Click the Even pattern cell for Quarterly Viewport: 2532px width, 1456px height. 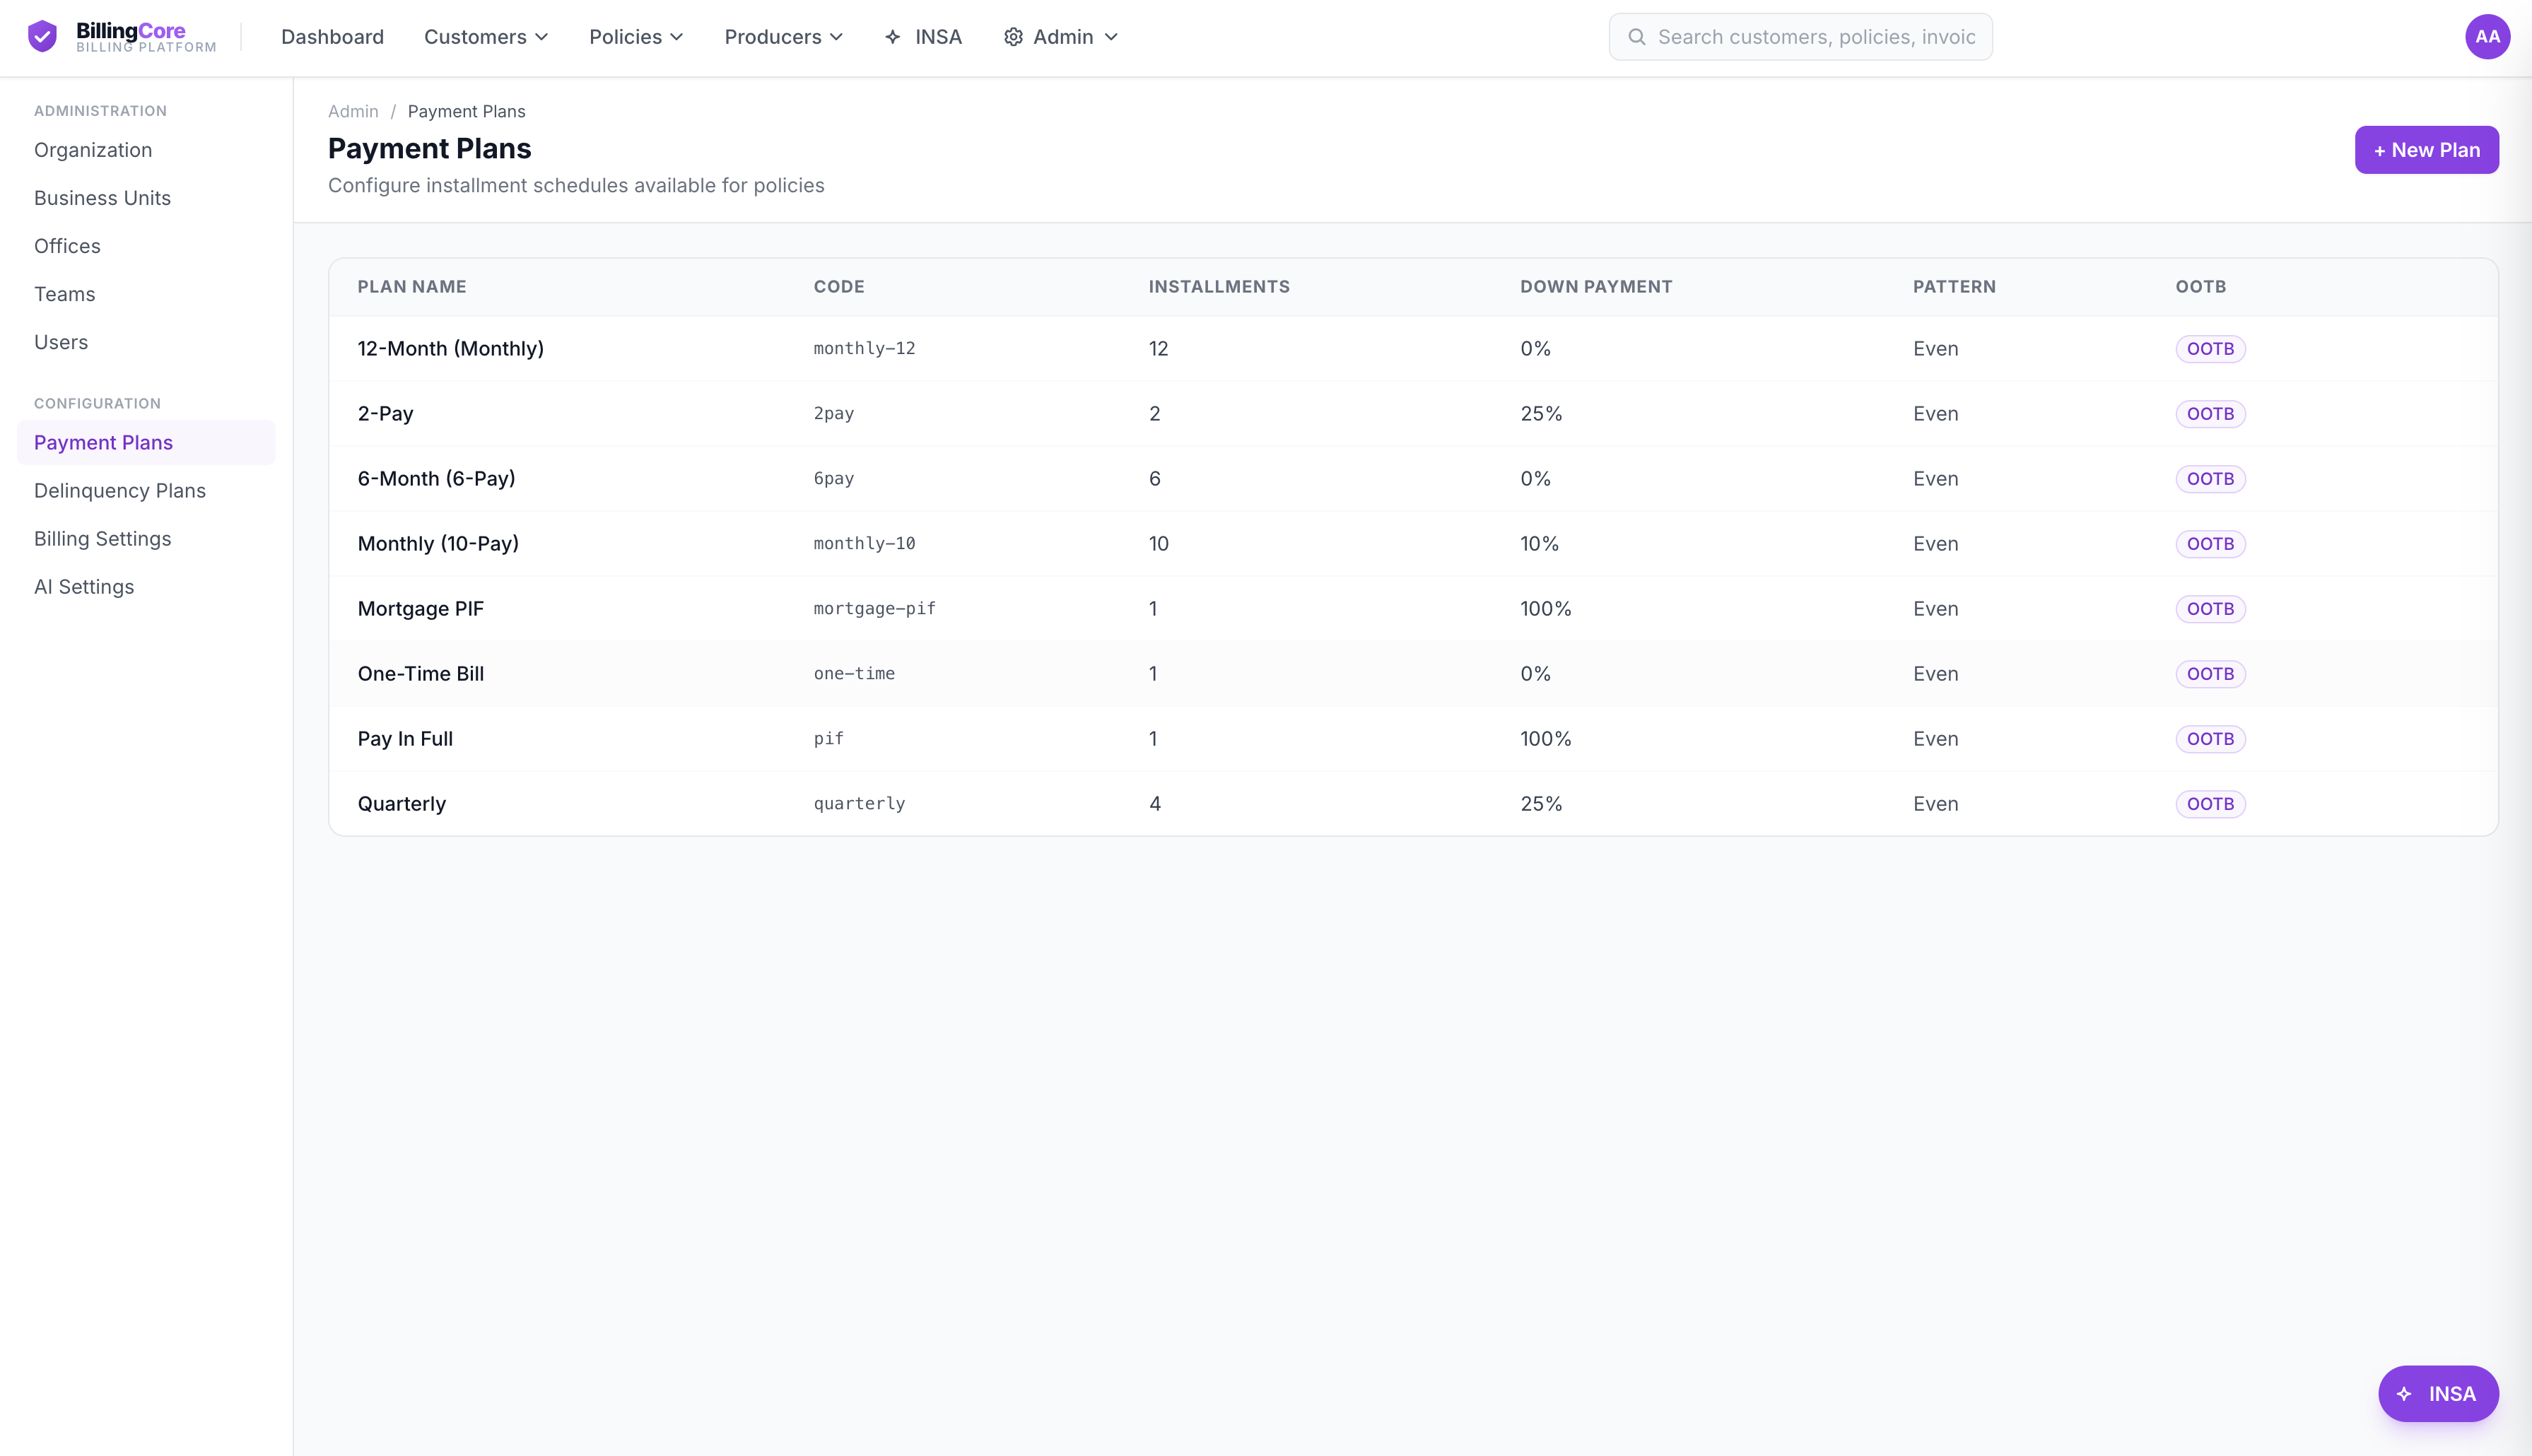pos(1935,803)
